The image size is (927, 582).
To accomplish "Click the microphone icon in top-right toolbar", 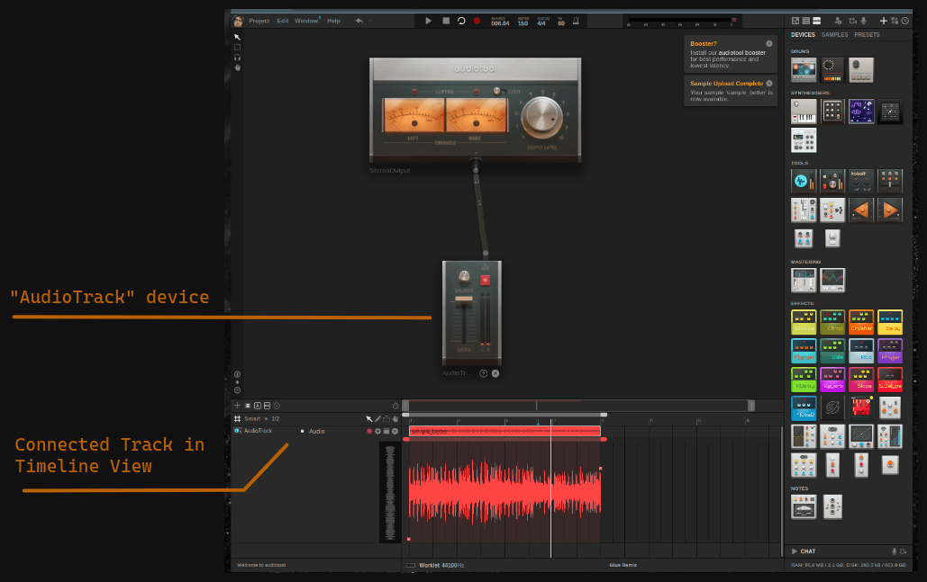I will pyautogui.click(x=864, y=21).
